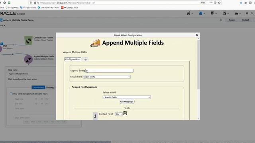Image resolution: width=255 pixels, height=143 pixels.
Task: Click the browser Home icon
Action: coord(4,3)
